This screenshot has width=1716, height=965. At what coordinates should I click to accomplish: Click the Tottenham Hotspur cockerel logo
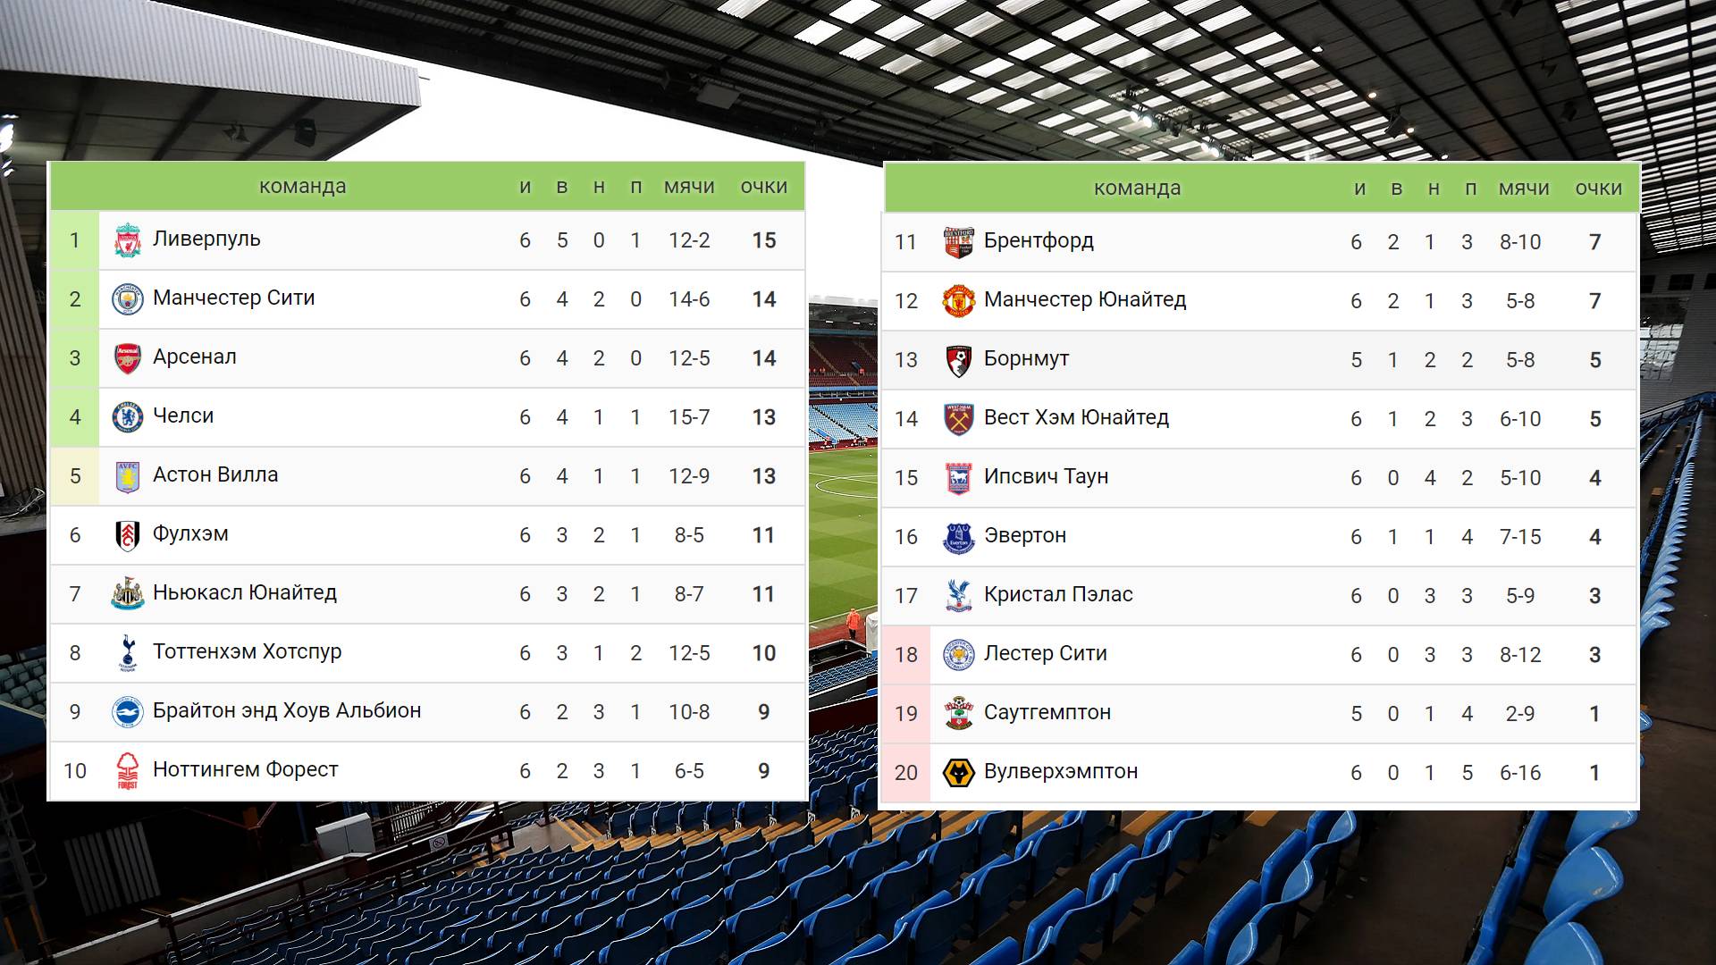[x=128, y=653]
